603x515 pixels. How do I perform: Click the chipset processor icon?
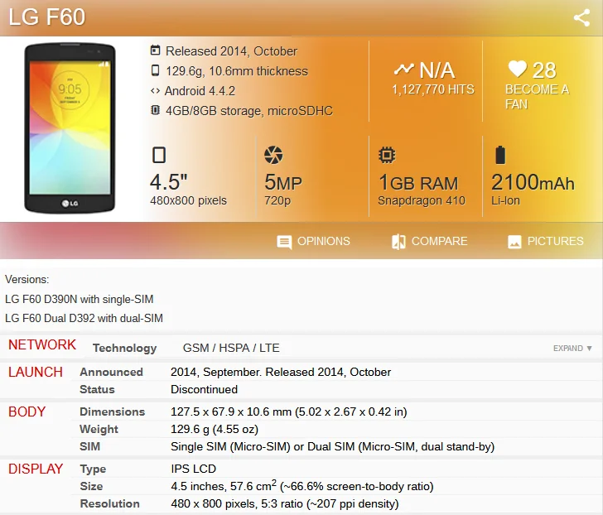point(387,155)
